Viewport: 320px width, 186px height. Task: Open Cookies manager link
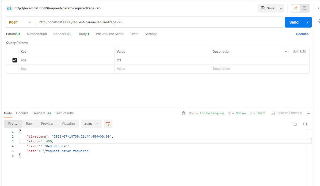click(302, 34)
